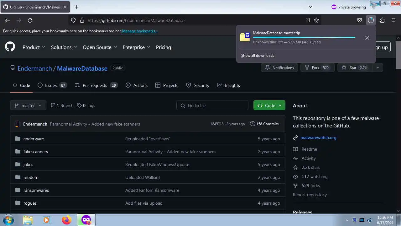Open Windows Start button
The image size is (401, 226).
tap(8, 220)
